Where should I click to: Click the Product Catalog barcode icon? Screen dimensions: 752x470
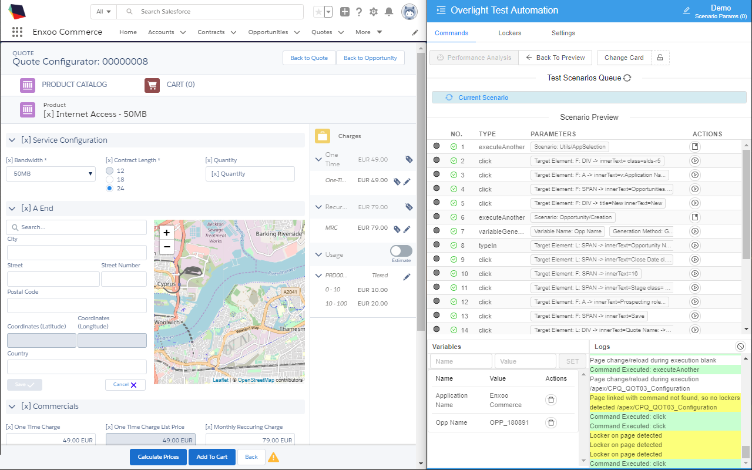[x=28, y=85]
